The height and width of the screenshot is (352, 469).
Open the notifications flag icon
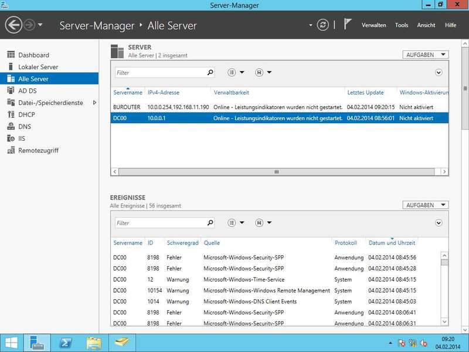point(348,25)
